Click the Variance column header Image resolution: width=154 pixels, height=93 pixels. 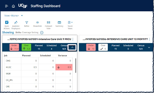(x=62, y=55)
